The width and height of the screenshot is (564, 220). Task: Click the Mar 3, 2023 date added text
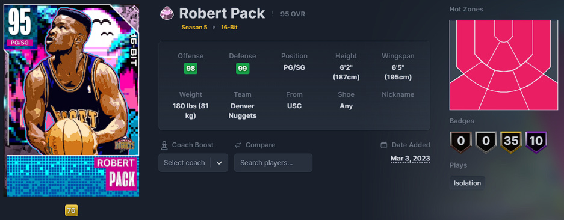410,159
